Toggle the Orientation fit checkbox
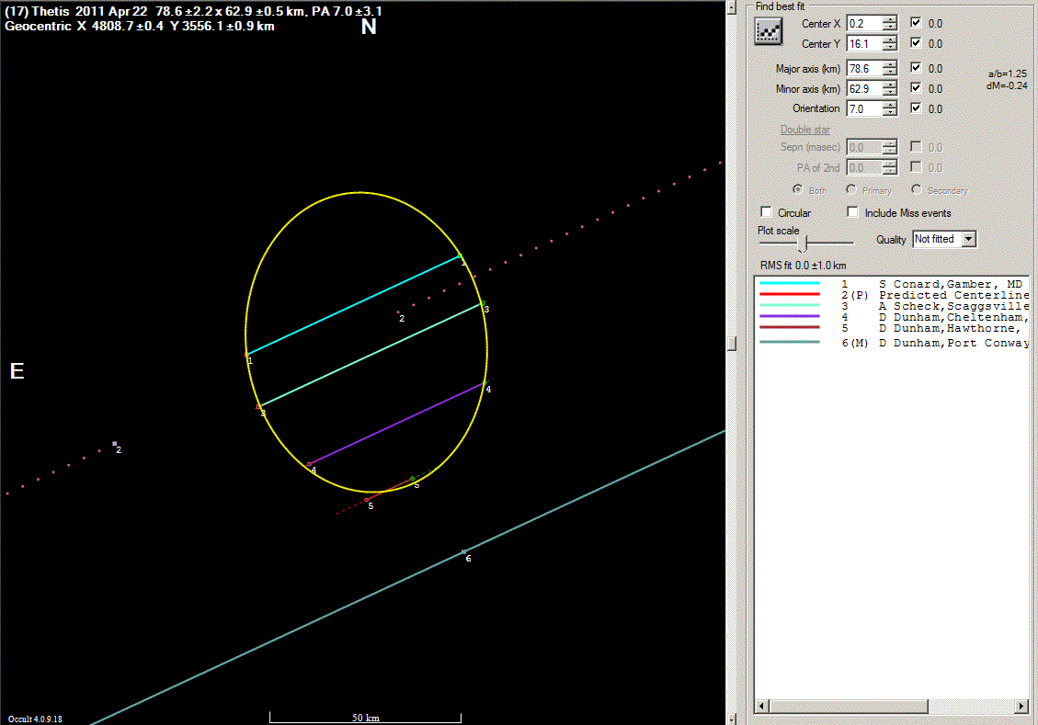Viewport: 1038px width, 725px height. point(916,108)
